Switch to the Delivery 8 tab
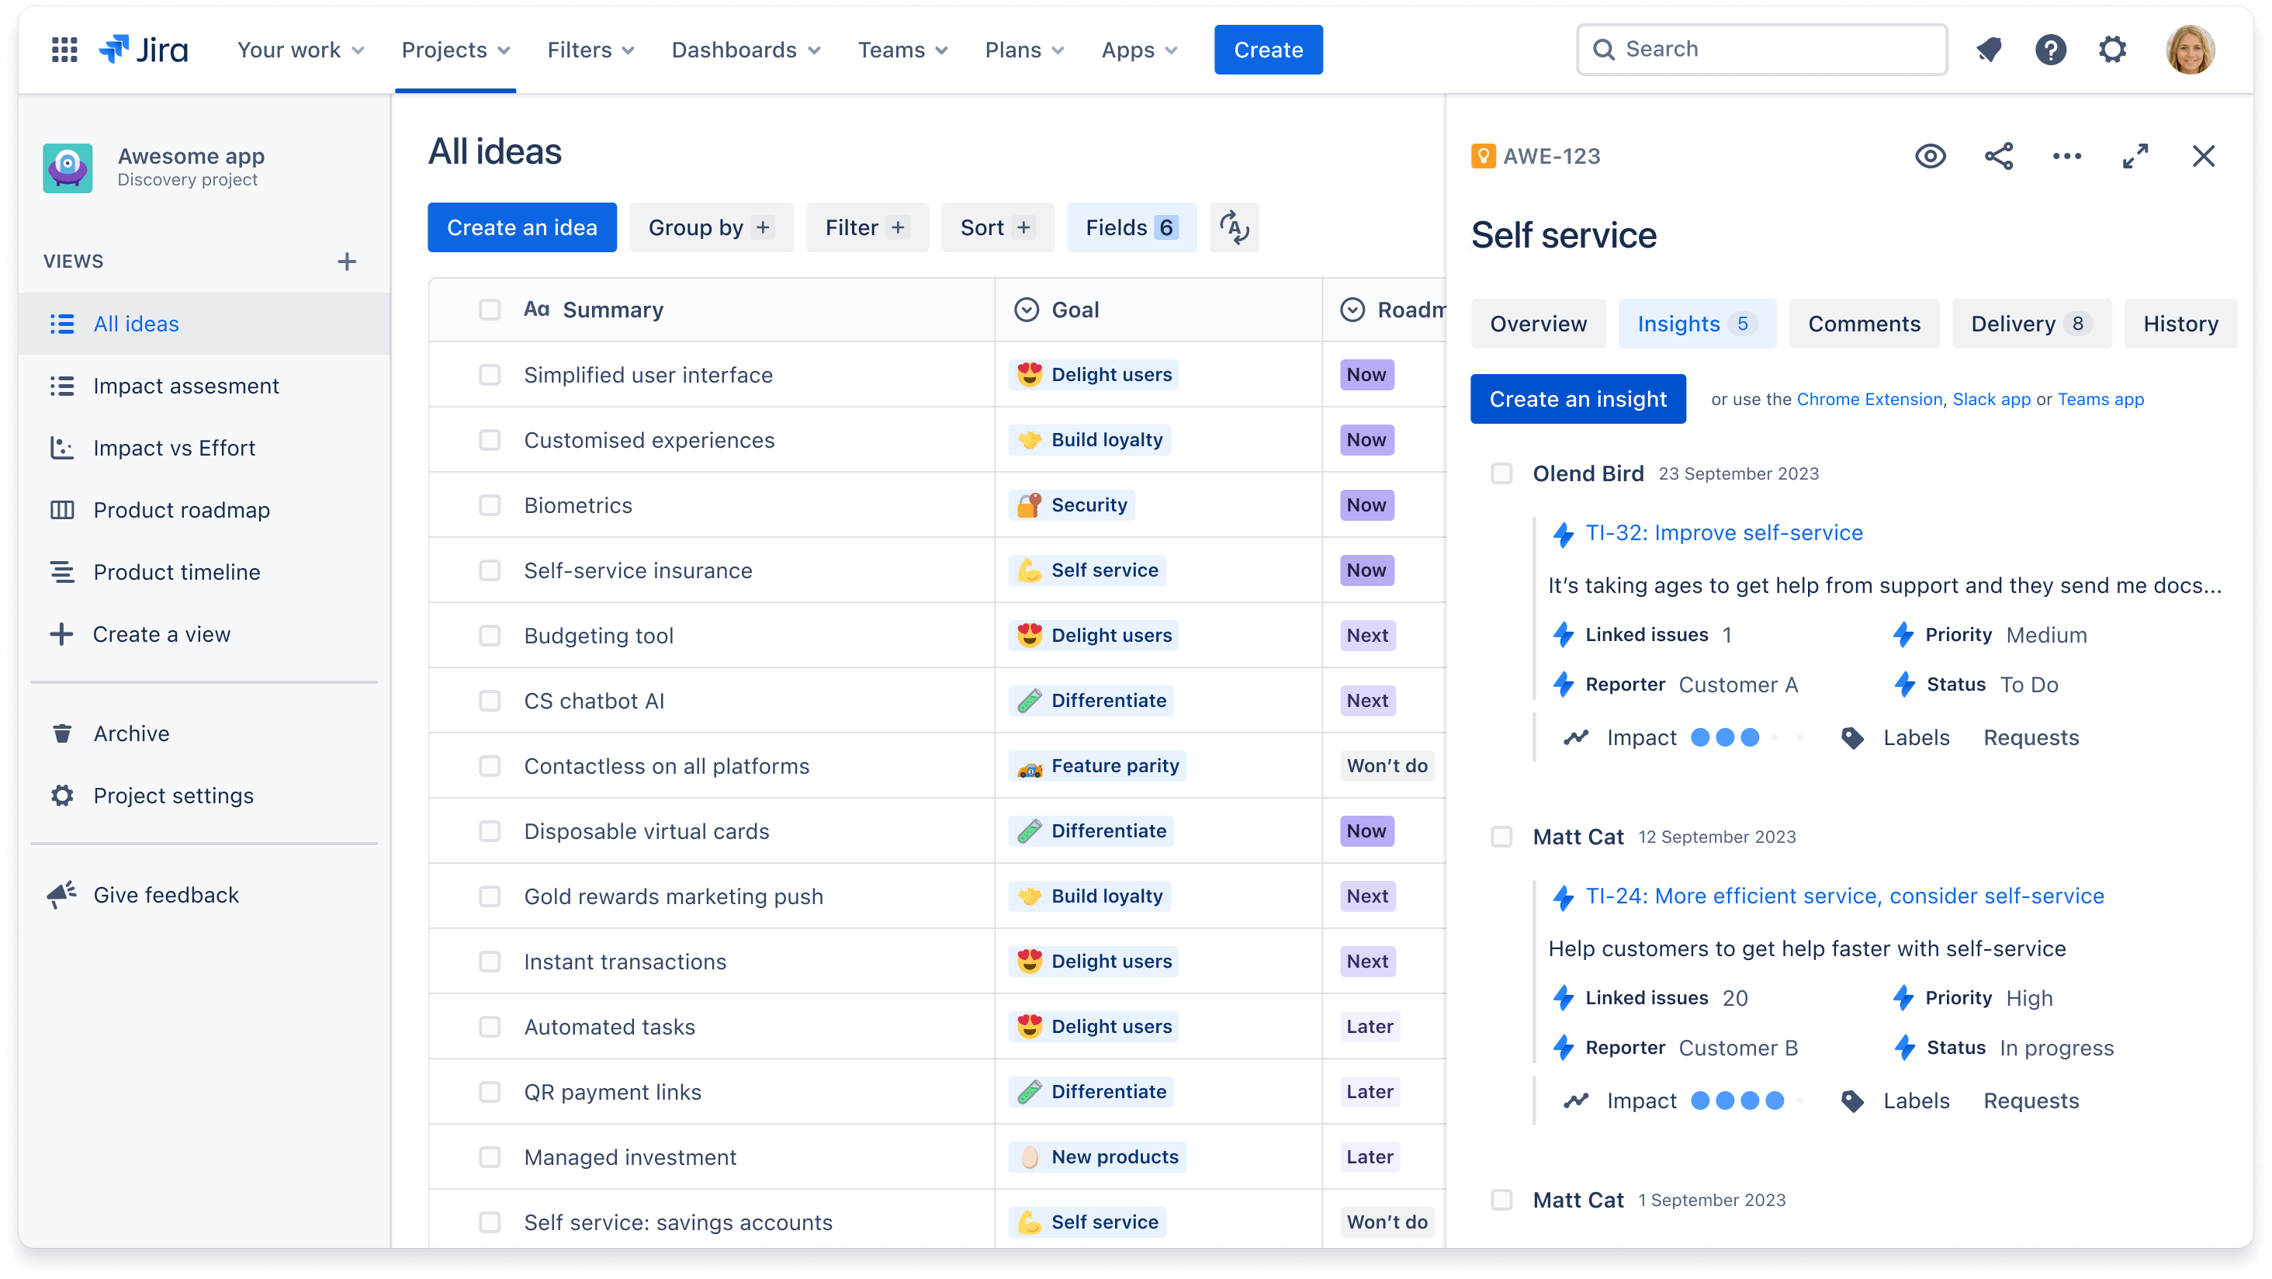 [2028, 324]
